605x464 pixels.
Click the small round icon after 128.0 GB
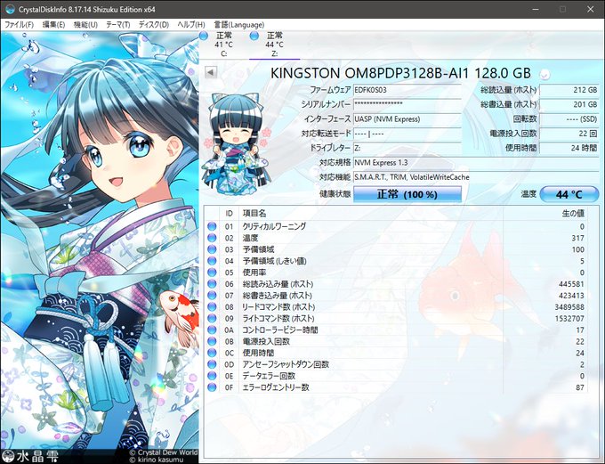pos(544,74)
